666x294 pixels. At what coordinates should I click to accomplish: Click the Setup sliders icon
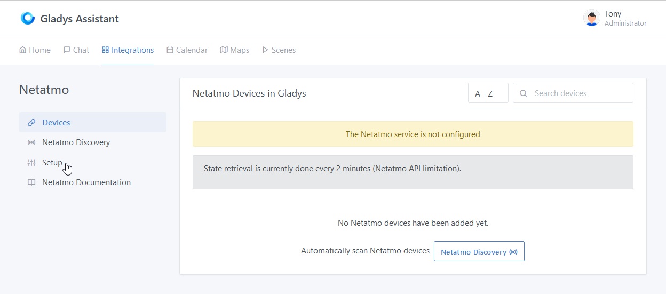31,163
